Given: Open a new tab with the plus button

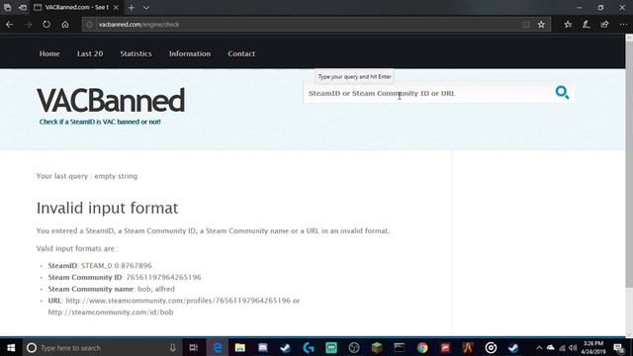Looking at the screenshot, I should pos(132,7).
